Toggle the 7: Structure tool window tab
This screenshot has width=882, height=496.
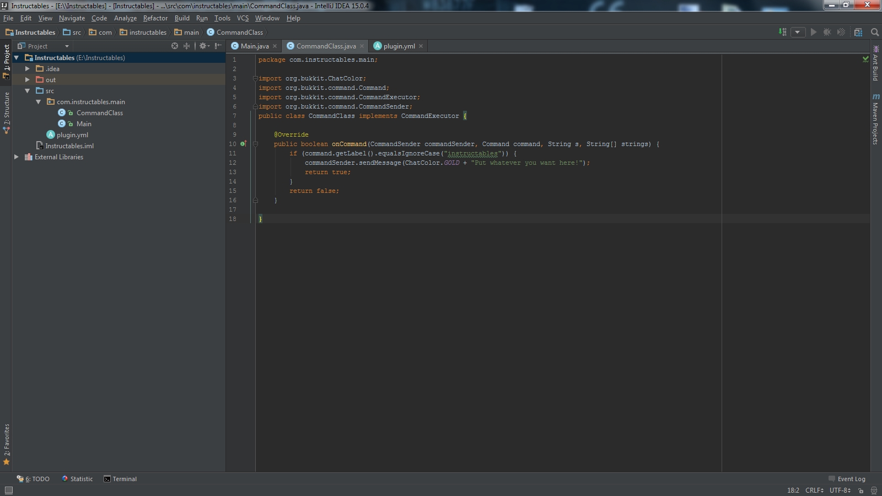(x=6, y=112)
